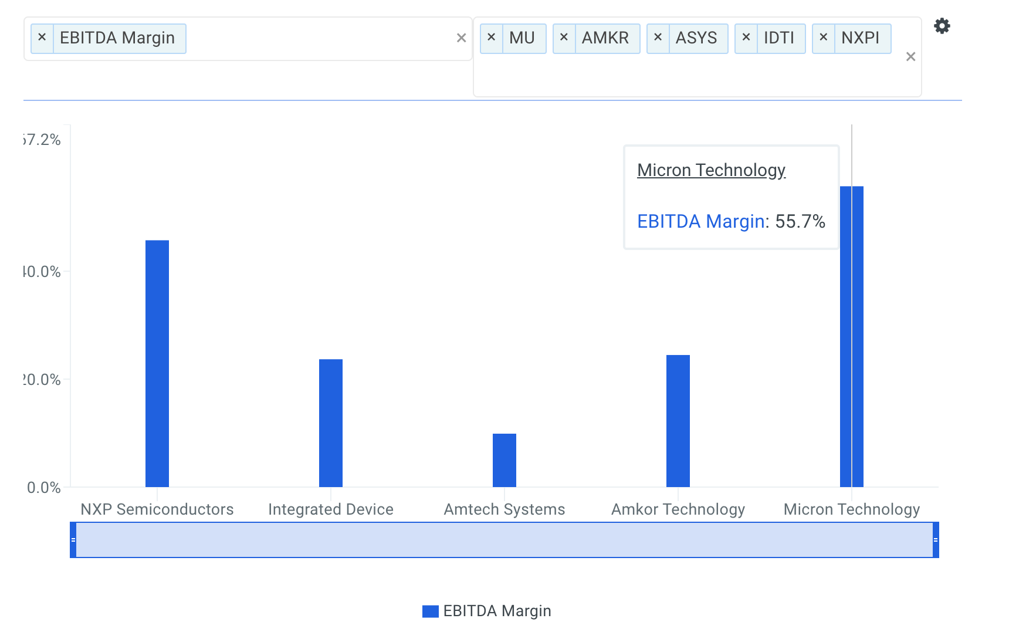Toggle the EBITDA Margin legend label
1009x642 pixels.
coord(497,611)
